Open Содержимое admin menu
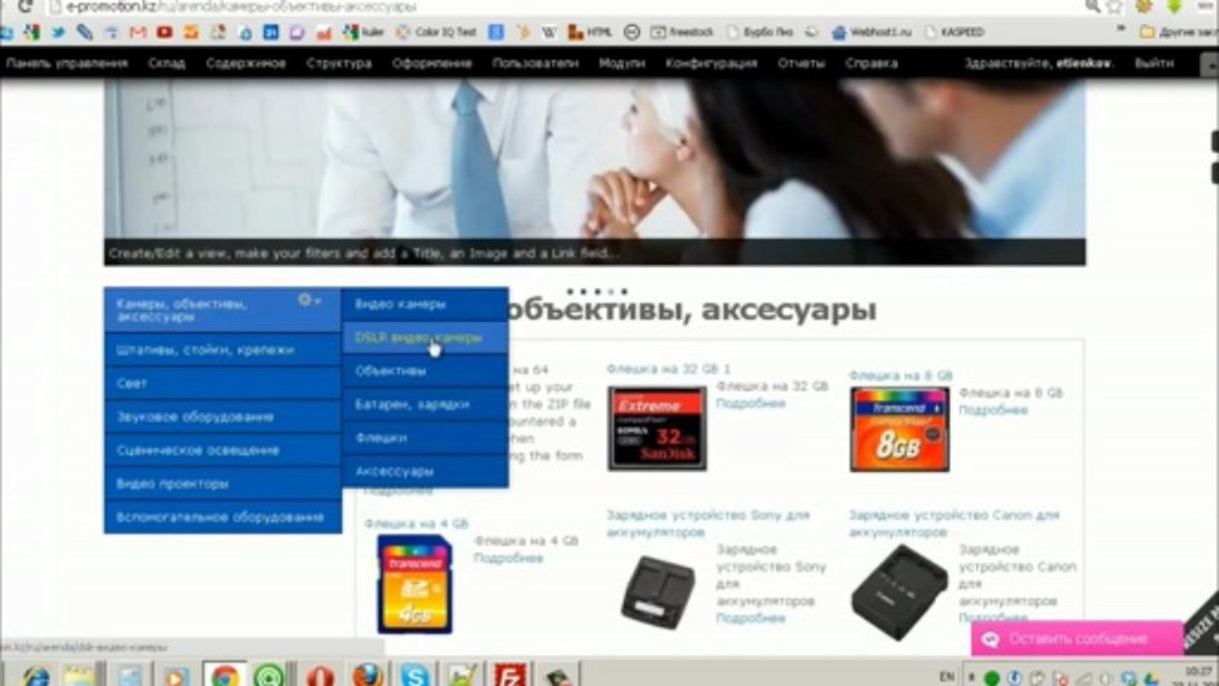The image size is (1219, 686). pos(246,64)
